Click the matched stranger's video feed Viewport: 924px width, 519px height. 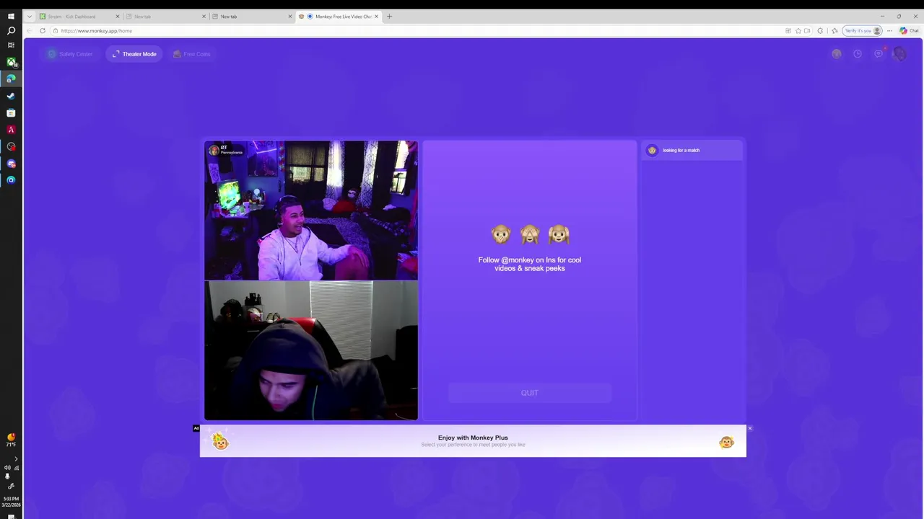click(311, 210)
